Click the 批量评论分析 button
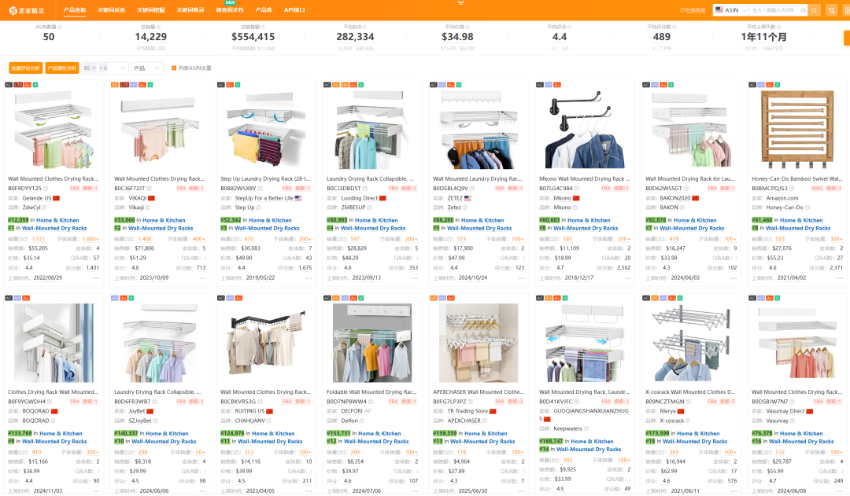 click(26, 68)
